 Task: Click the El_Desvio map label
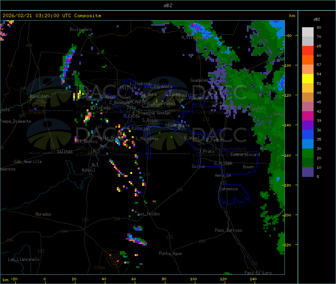click(x=87, y=141)
